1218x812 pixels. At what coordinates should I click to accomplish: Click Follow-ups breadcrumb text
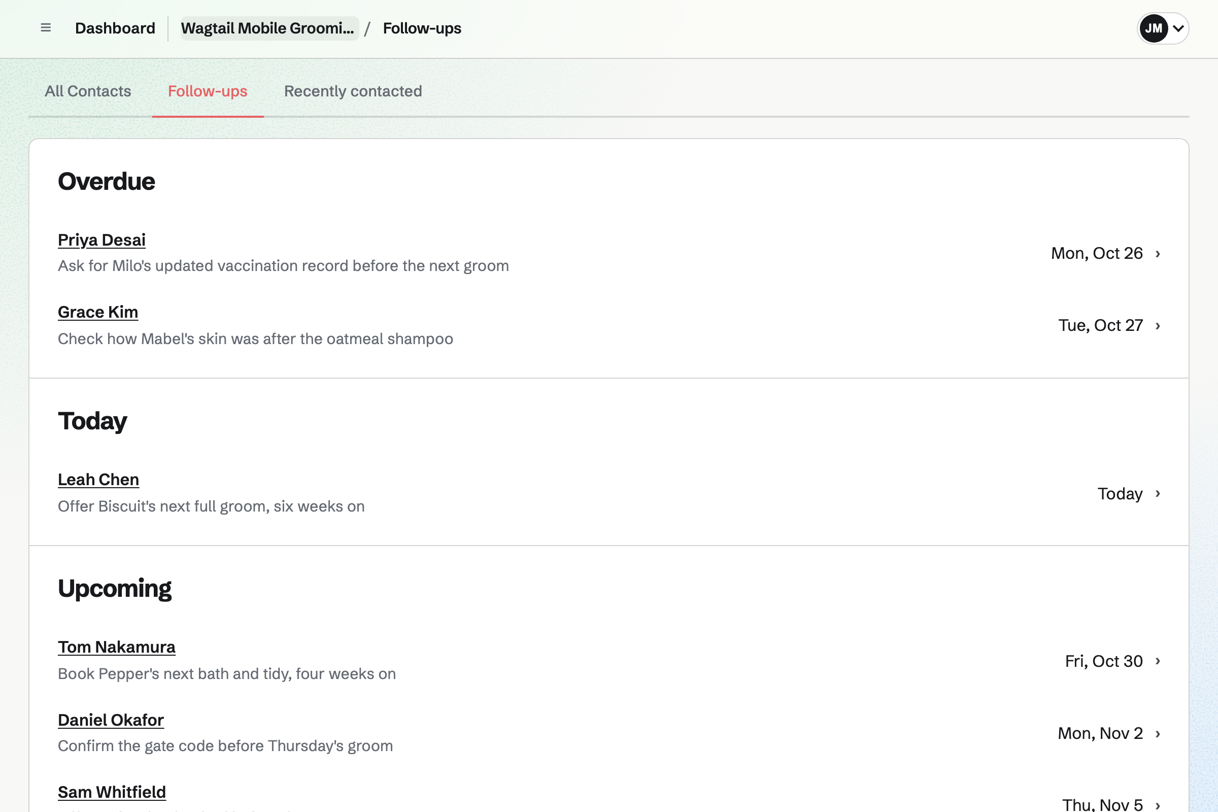point(422,28)
